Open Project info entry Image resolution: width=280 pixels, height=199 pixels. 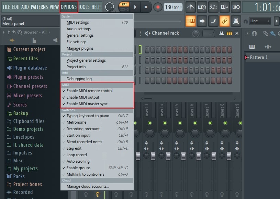pyautogui.click(x=97, y=67)
